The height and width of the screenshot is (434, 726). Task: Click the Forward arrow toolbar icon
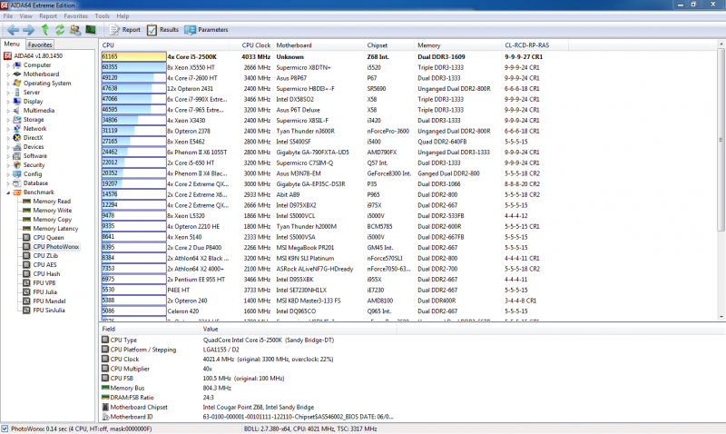pos(29,30)
